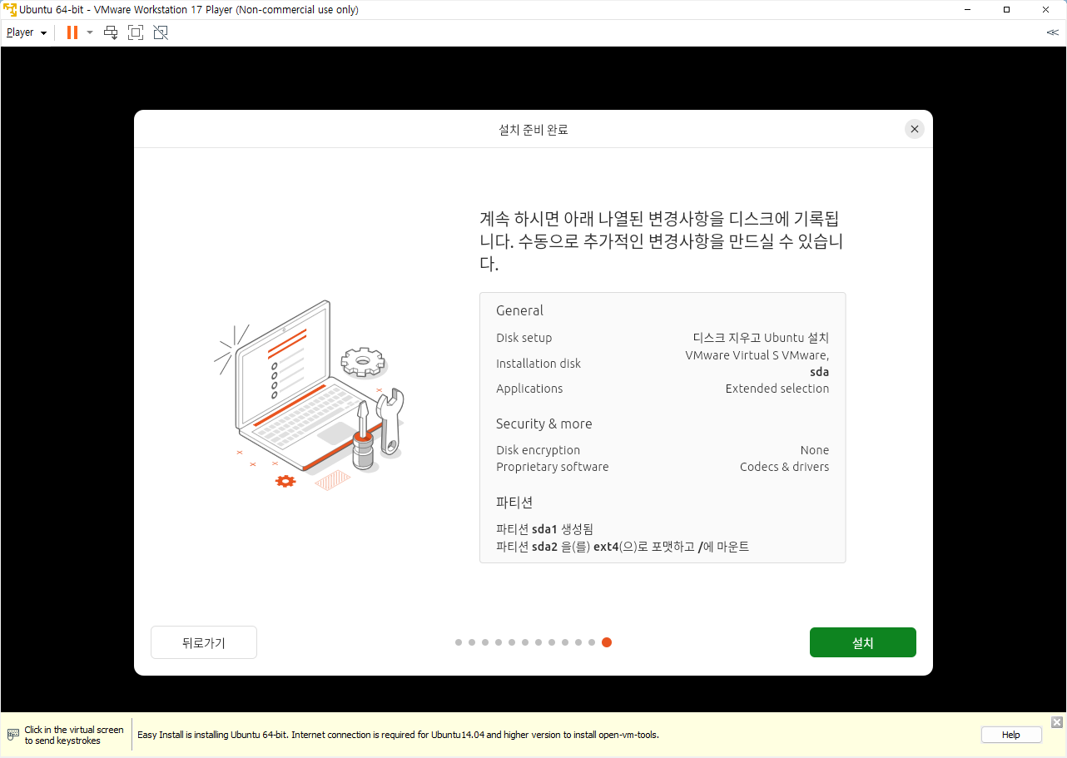Enter full screen mode via toolbar icon
Screen dimensions: 1067x758
(x=136, y=32)
